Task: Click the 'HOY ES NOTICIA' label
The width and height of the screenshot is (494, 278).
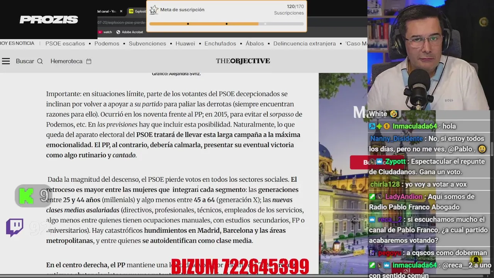Action: tap(17, 43)
